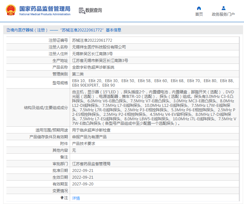244x204 pixels.
Task: Click the 产品储存条件及有效期 label
Action: [49, 137]
